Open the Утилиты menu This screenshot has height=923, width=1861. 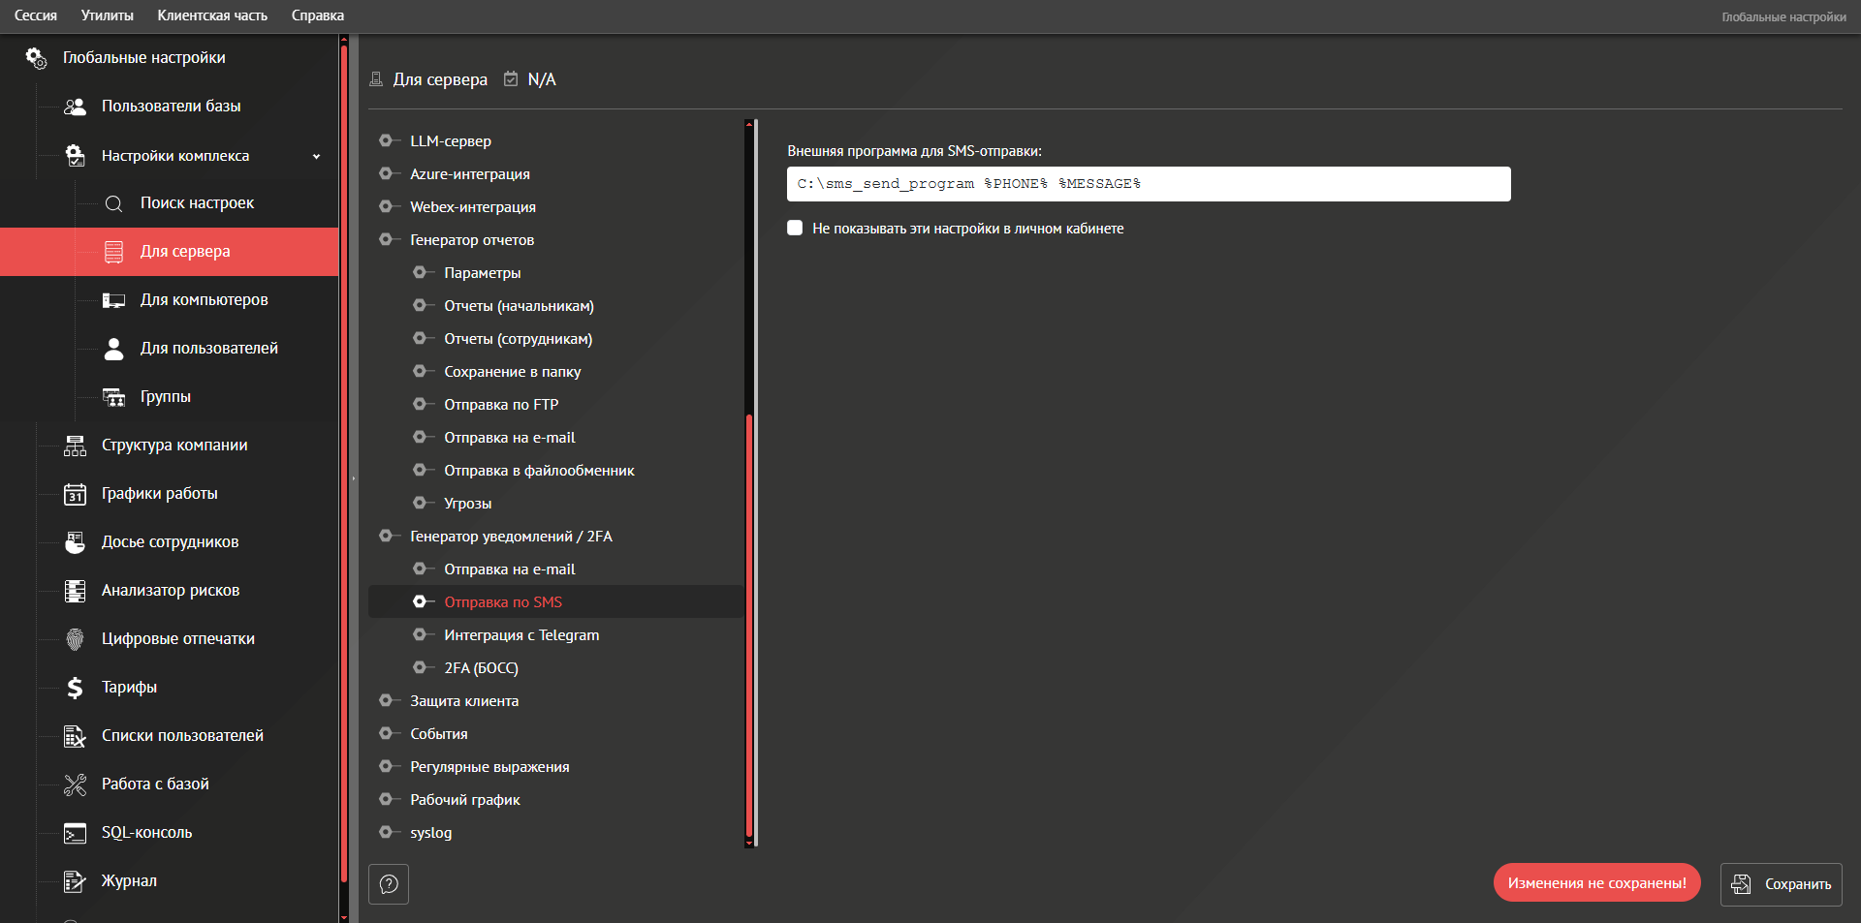click(108, 15)
